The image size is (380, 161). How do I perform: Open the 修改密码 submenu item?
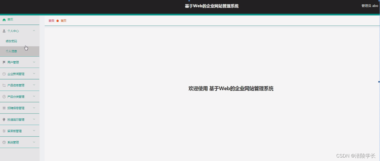tap(20, 41)
